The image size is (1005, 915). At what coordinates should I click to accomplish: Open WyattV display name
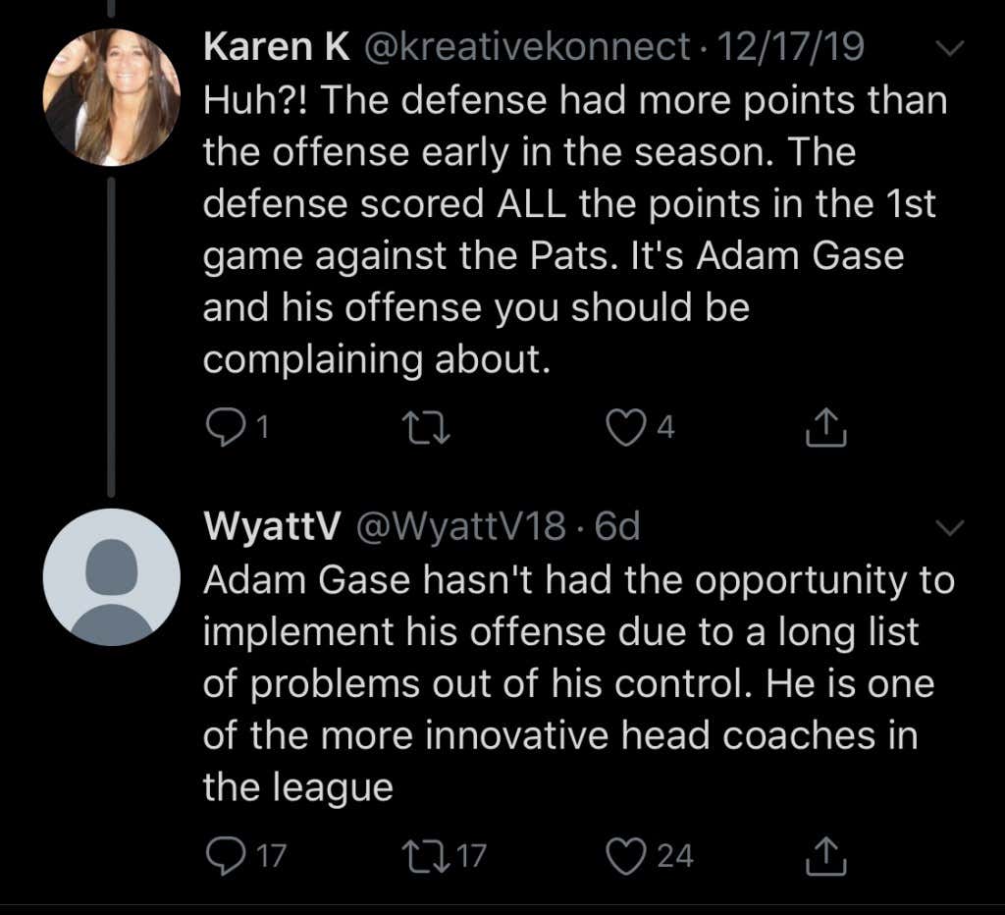click(271, 528)
